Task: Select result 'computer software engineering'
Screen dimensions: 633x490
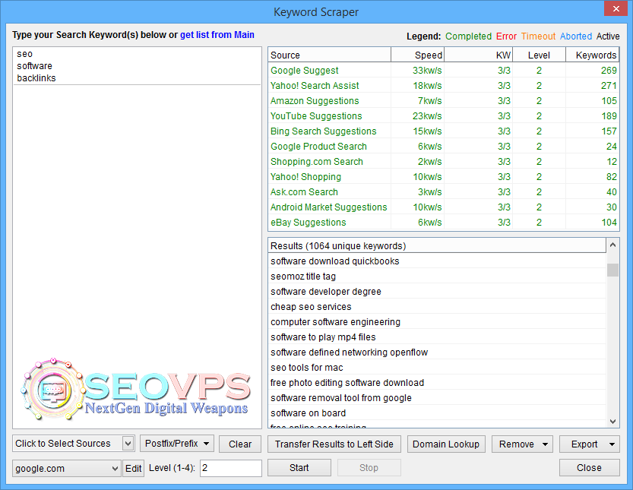Action: 437,322
